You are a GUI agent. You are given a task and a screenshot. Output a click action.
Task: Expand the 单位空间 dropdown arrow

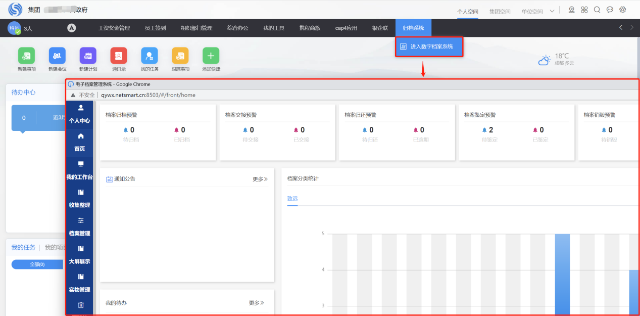coord(552,11)
